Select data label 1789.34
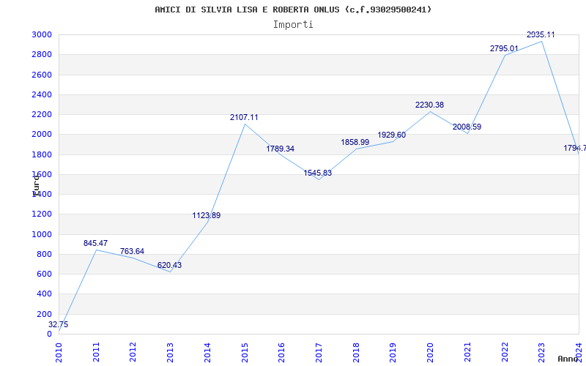Image resolution: width=586 pixels, height=366 pixels. (x=281, y=149)
